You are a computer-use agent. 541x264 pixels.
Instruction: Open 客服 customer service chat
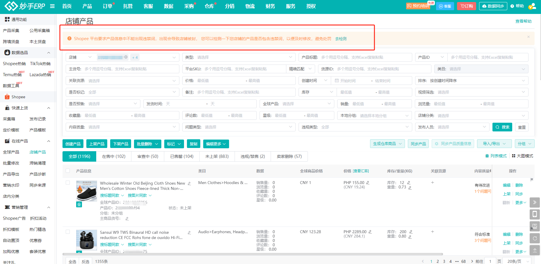(x=445, y=6)
